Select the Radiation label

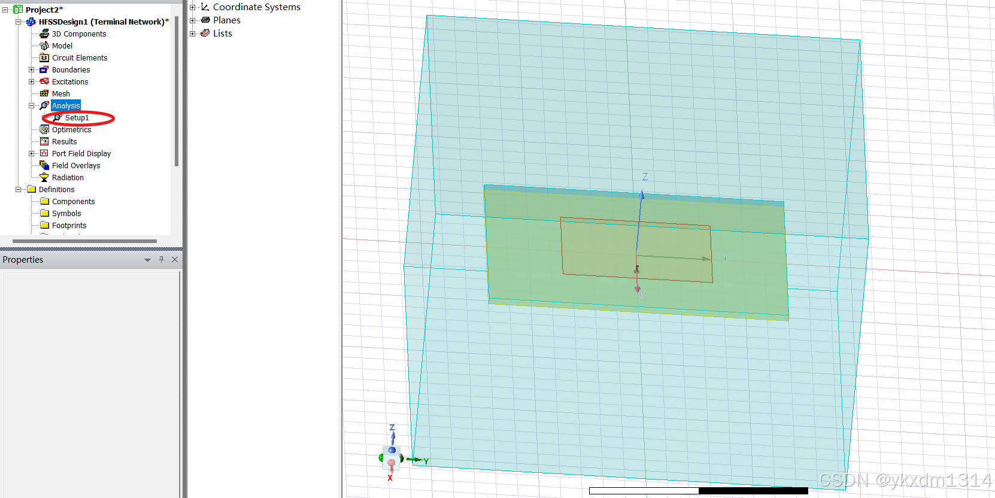pos(68,177)
